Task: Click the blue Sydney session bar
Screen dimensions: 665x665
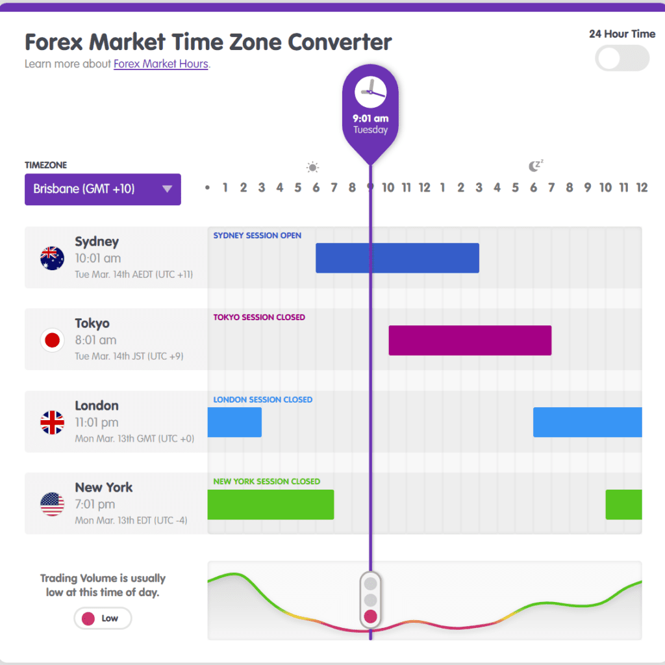Action: pyautogui.click(x=397, y=258)
